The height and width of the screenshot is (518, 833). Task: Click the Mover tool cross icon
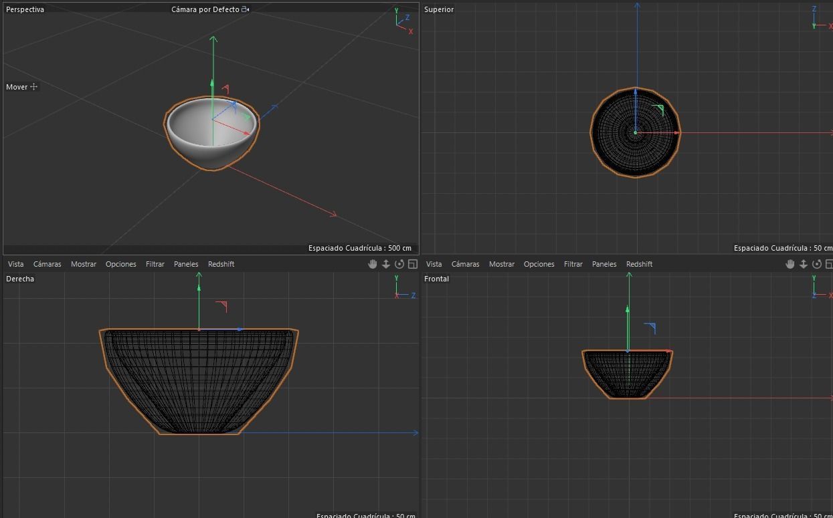click(x=34, y=87)
